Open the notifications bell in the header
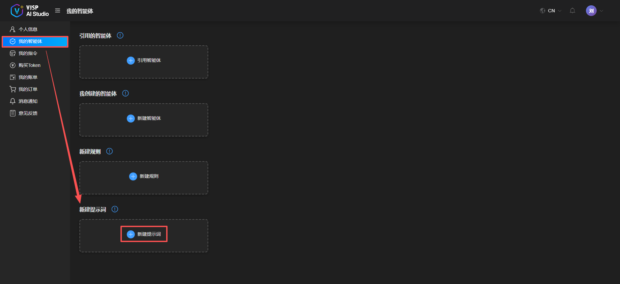The height and width of the screenshot is (284, 620). coord(572,11)
